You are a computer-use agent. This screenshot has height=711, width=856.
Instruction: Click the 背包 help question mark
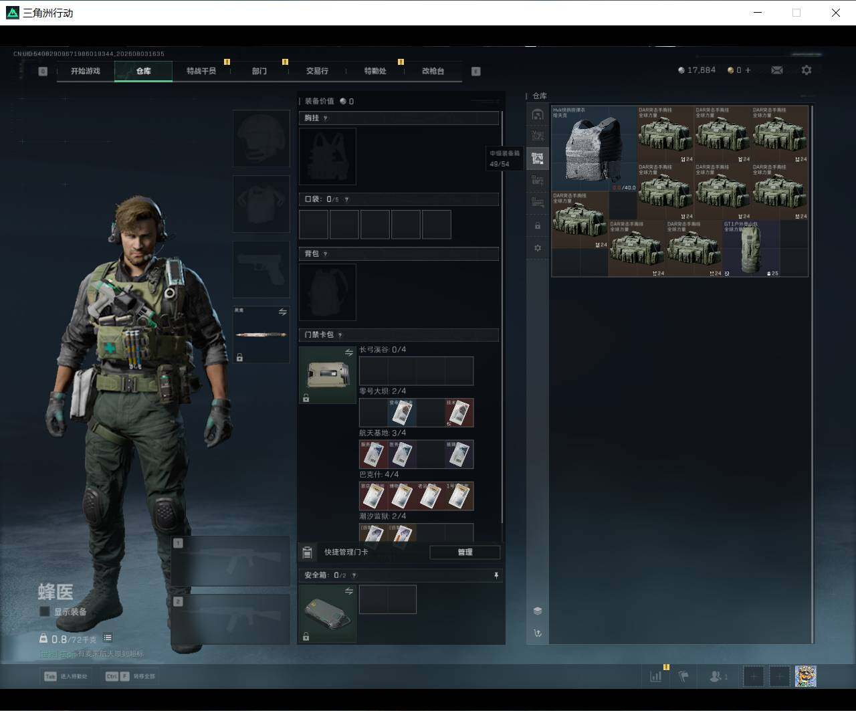[x=326, y=254]
